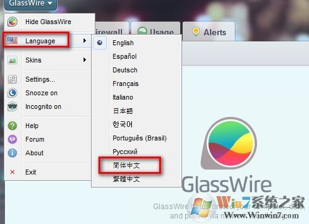Open the Language submenu entry
This screenshot has width=309, height=224.
pyautogui.click(x=40, y=41)
